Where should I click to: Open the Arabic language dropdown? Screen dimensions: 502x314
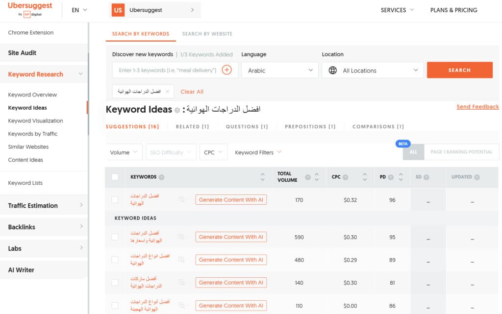(x=280, y=71)
